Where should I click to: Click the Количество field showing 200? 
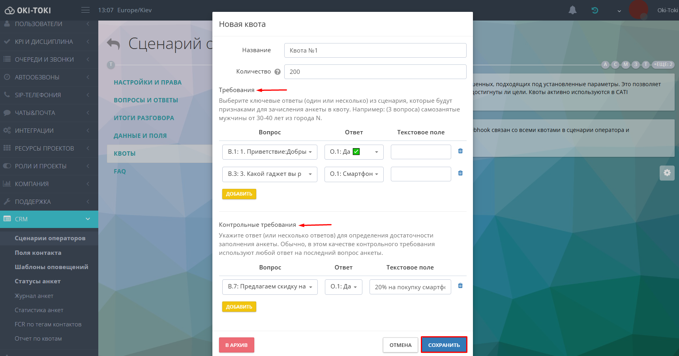tap(375, 72)
